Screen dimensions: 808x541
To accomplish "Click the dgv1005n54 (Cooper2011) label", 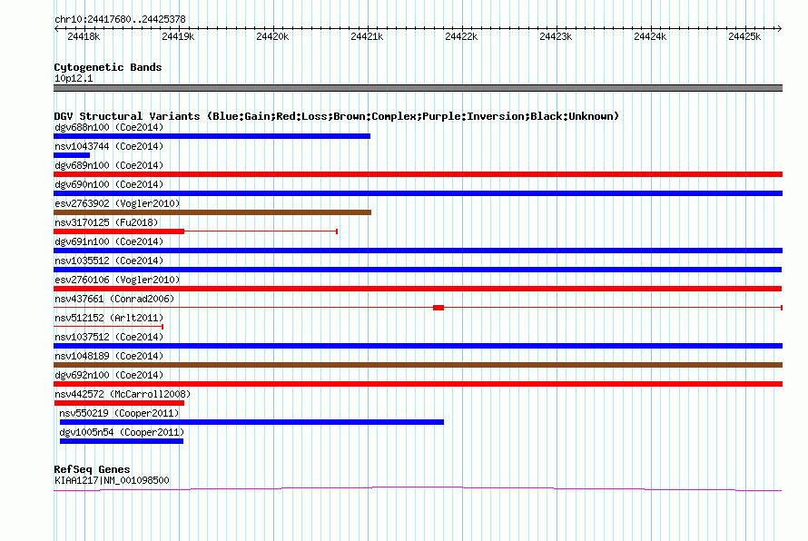I will coord(122,432).
